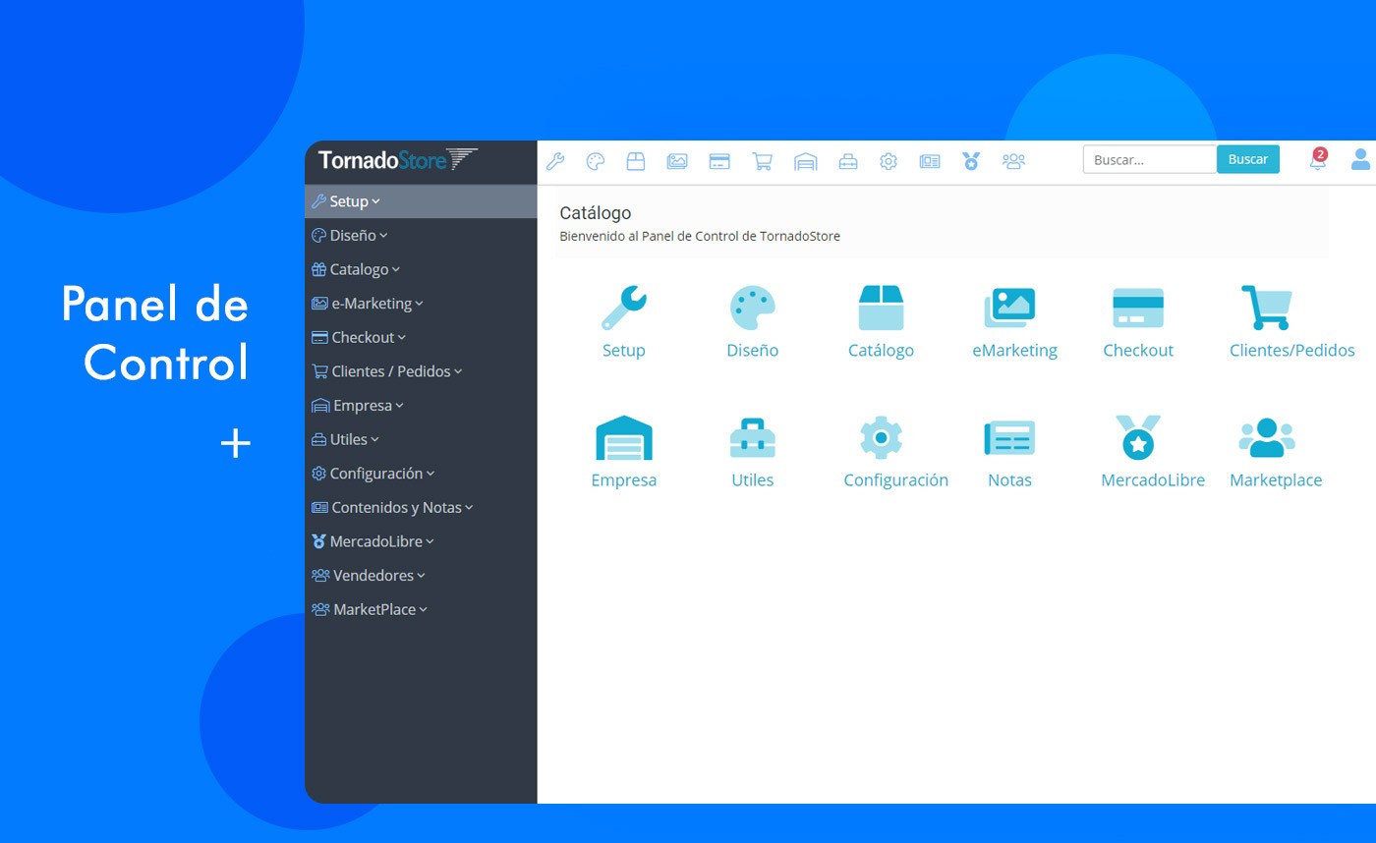1376x843 pixels.
Task: Open Catálogo from the large box tile
Action: (881, 322)
